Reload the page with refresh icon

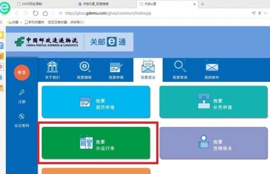point(36,13)
